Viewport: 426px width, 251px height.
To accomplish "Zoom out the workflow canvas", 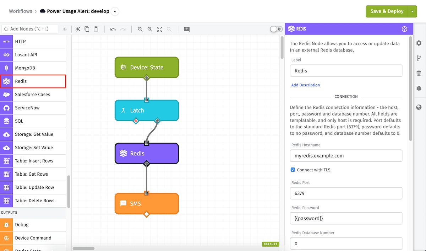I will [x=140, y=29].
